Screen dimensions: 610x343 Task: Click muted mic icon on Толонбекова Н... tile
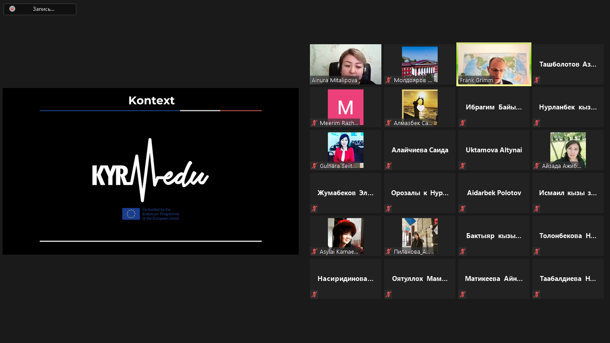[537, 252]
